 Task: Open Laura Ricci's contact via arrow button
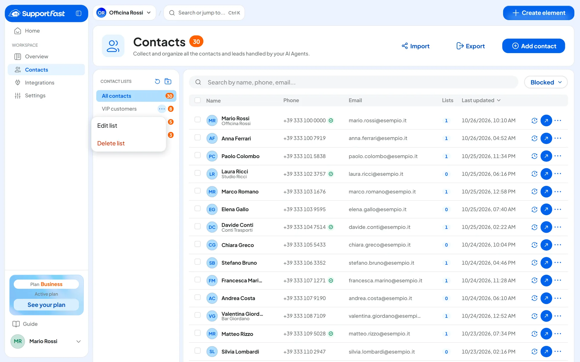[546, 174]
